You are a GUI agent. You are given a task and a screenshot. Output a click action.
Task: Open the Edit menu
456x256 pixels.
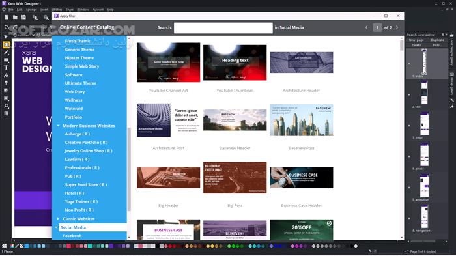pos(20,10)
